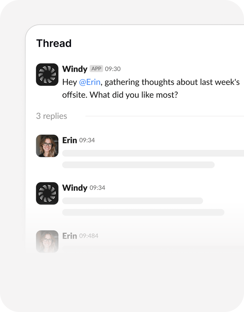Open Erin's profile photo in the first reply
Screen dimensions: 244x312
(47, 146)
